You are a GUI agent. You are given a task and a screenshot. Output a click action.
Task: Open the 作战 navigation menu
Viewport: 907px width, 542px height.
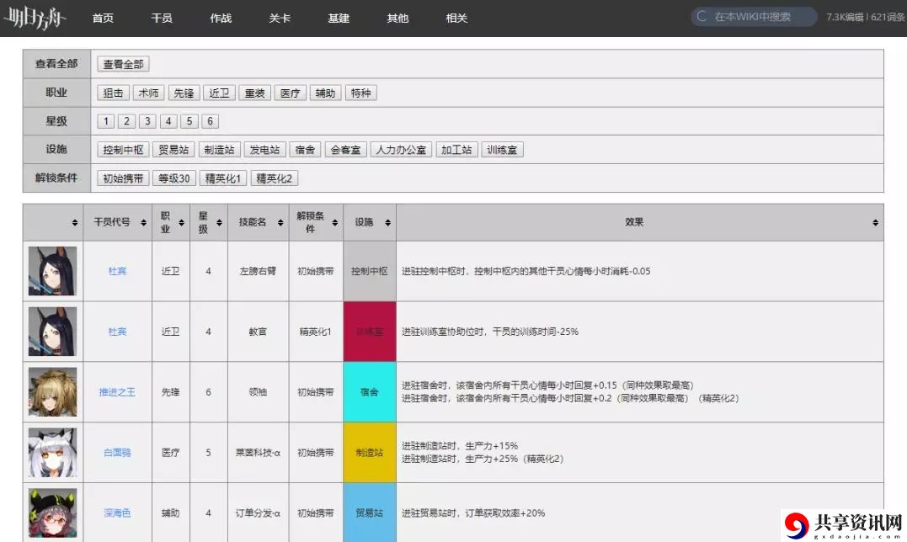click(x=221, y=19)
